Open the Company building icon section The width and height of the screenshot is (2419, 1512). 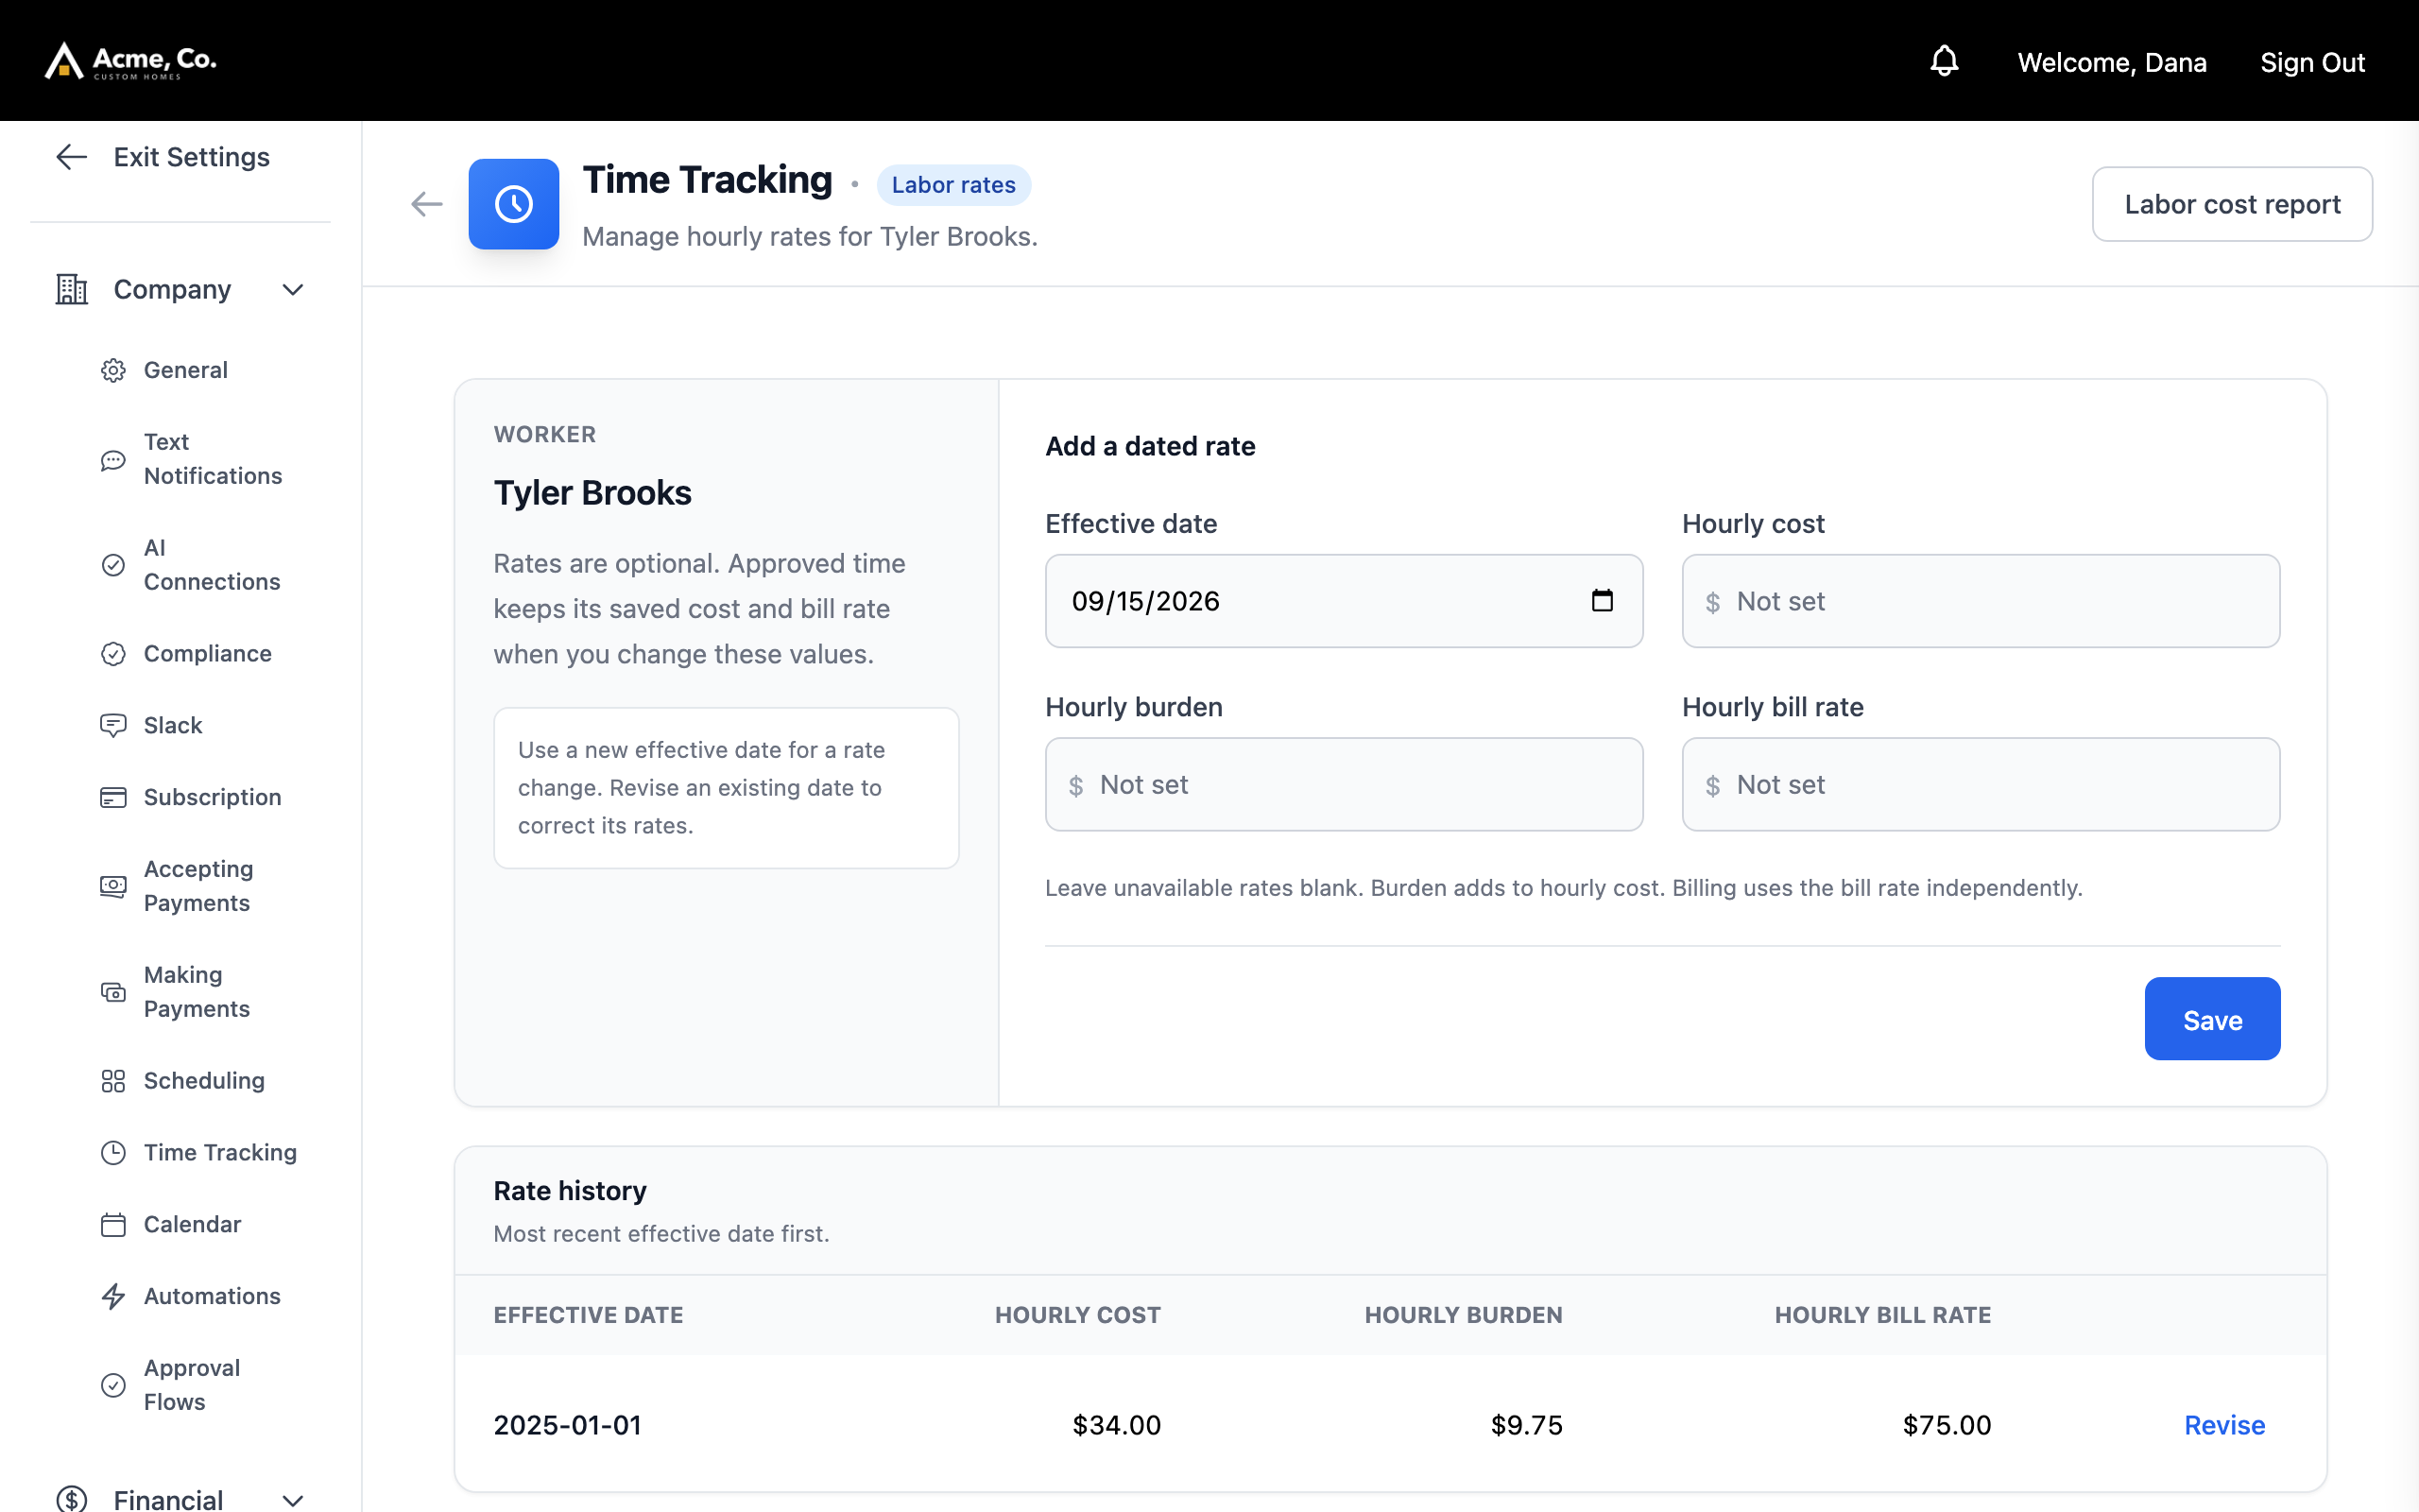[71, 290]
